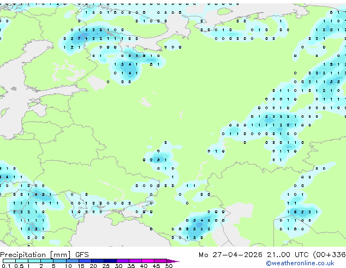This screenshot has height=268, width=346.
Task: Select legend swatch between 1 and 2
Action: tap(34, 261)
